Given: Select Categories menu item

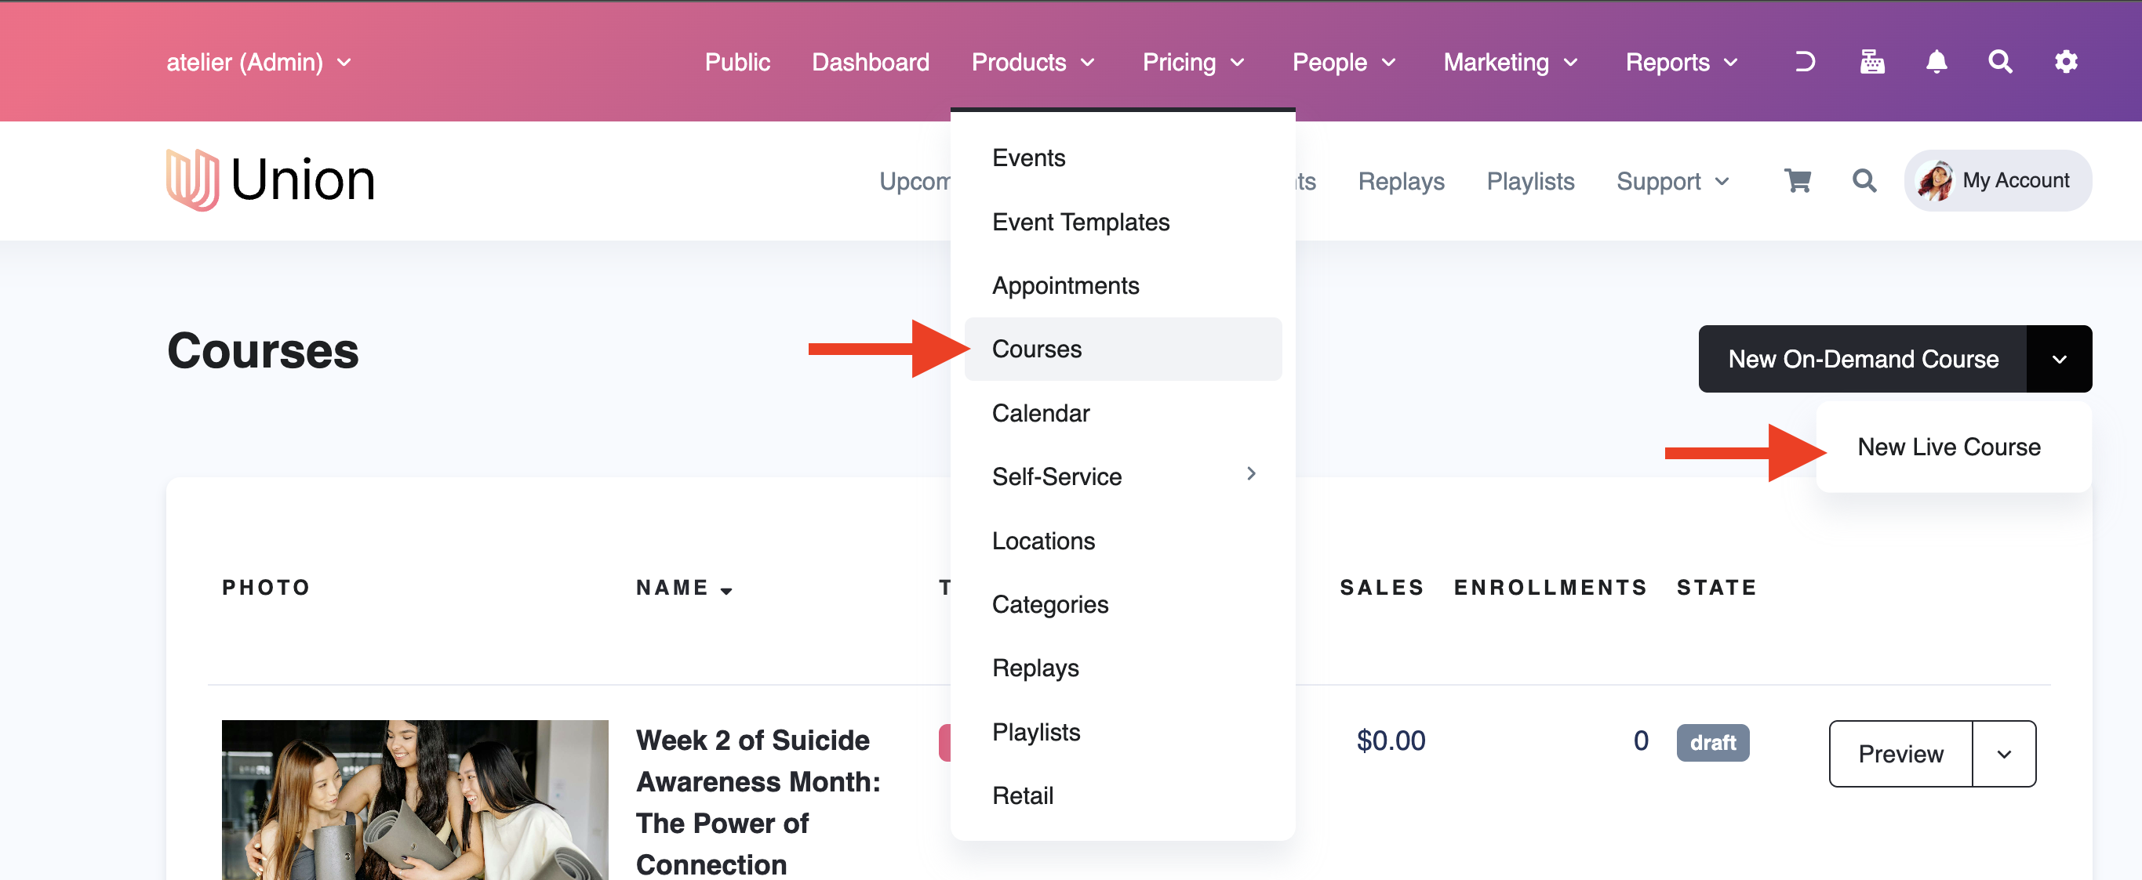Looking at the screenshot, I should point(1122,604).
